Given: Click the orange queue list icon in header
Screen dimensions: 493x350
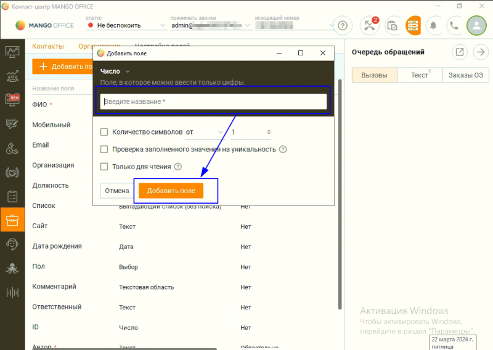Looking at the screenshot, I should click(x=413, y=26).
